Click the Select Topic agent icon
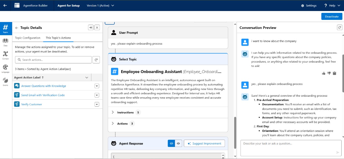 point(114,59)
